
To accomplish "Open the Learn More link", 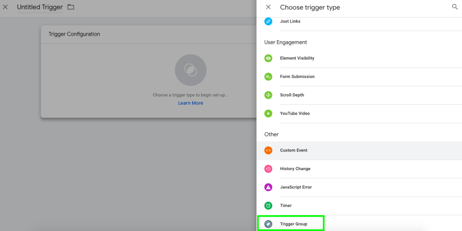I will click(190, 103).
